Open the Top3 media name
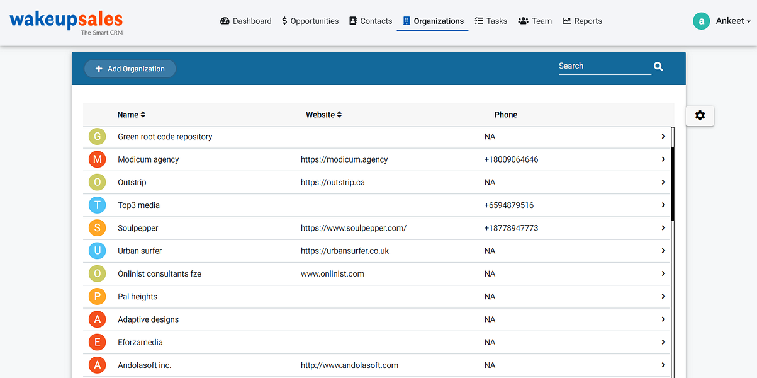Viewport: 757px width, 378px height. [x=139, y=205]
